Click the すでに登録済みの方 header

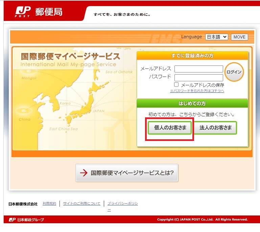[192, 56]
